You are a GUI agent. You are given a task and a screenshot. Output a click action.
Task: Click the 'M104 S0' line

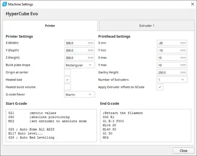click(109, 125)
